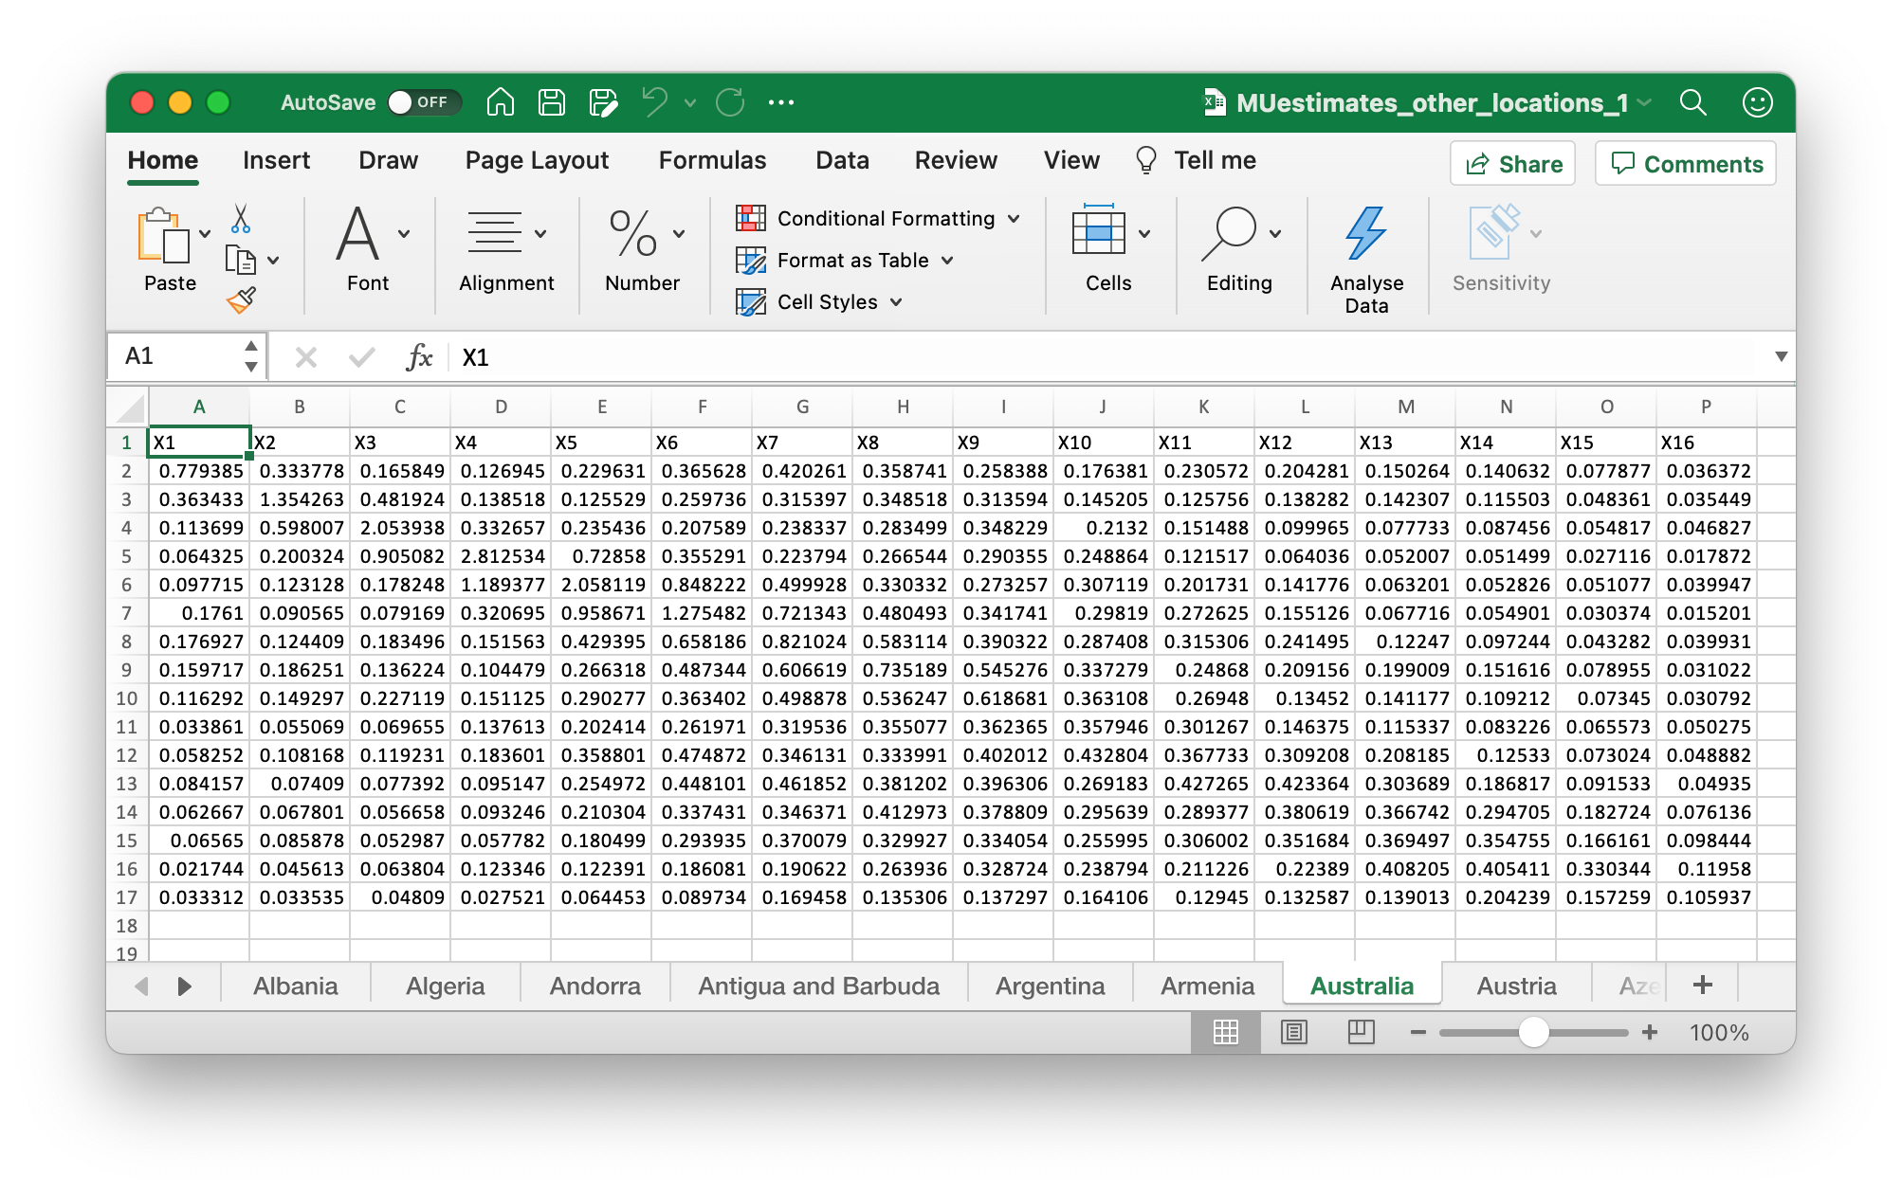Switch to Page Layout view button
The width and height of the screenshot is (1902, 1194).
[x=1293, y=1032]
